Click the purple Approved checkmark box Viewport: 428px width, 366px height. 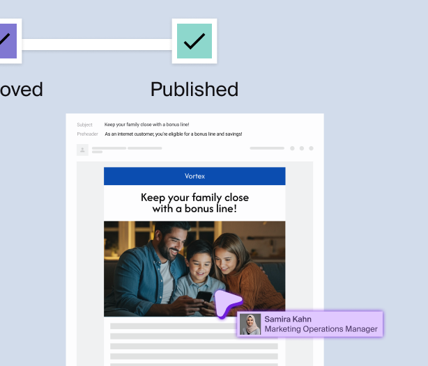10,41
